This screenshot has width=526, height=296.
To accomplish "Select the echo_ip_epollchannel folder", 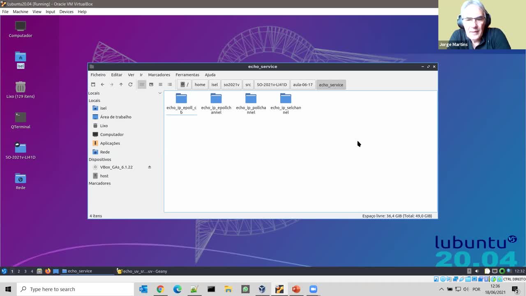I will 216,104.
